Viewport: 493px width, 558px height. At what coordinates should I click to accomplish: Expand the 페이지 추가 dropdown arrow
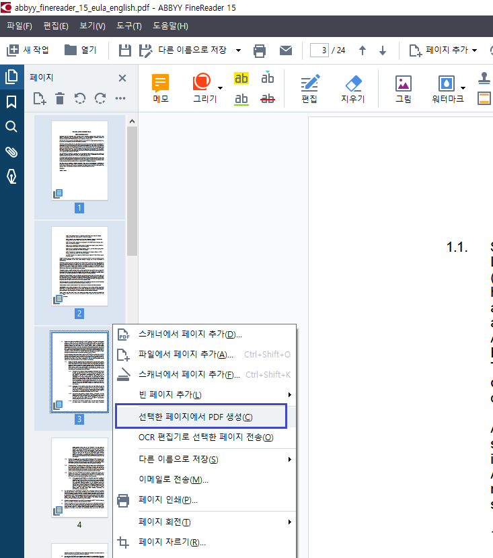tap(474, 50)
